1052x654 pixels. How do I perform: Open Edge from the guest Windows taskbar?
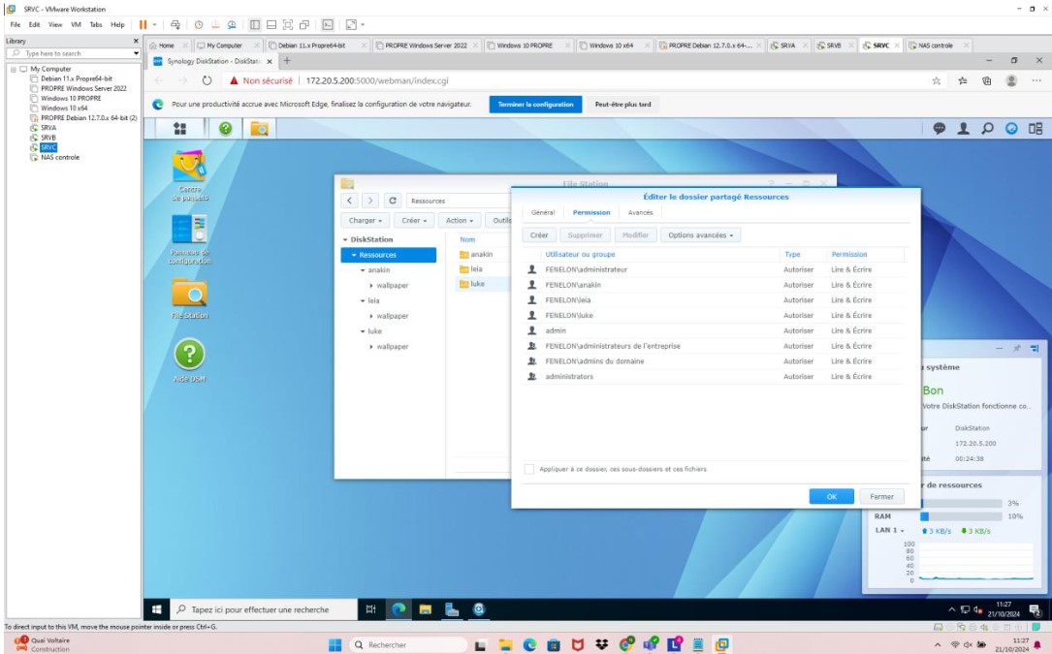(x=398, y=609)
